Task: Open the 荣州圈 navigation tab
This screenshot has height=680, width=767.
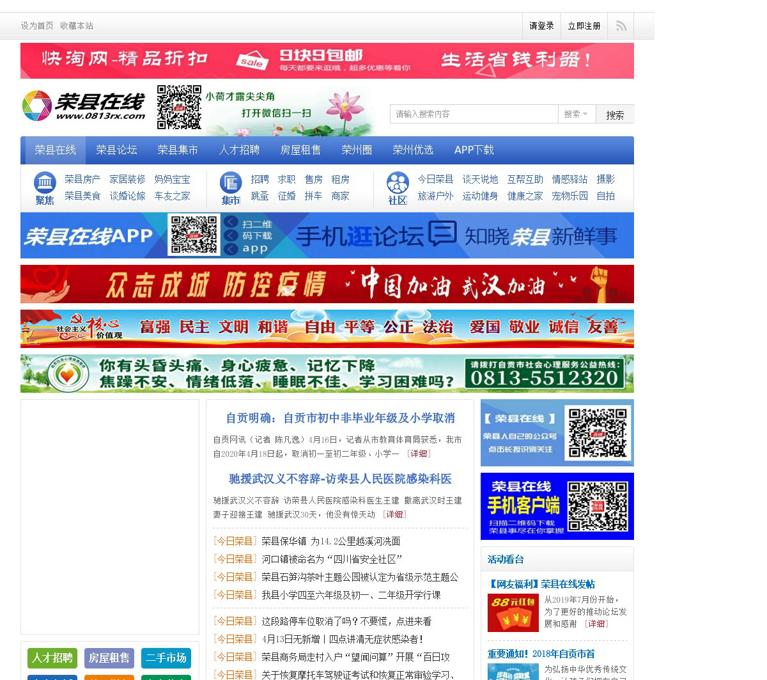Action: coord(357,150)
